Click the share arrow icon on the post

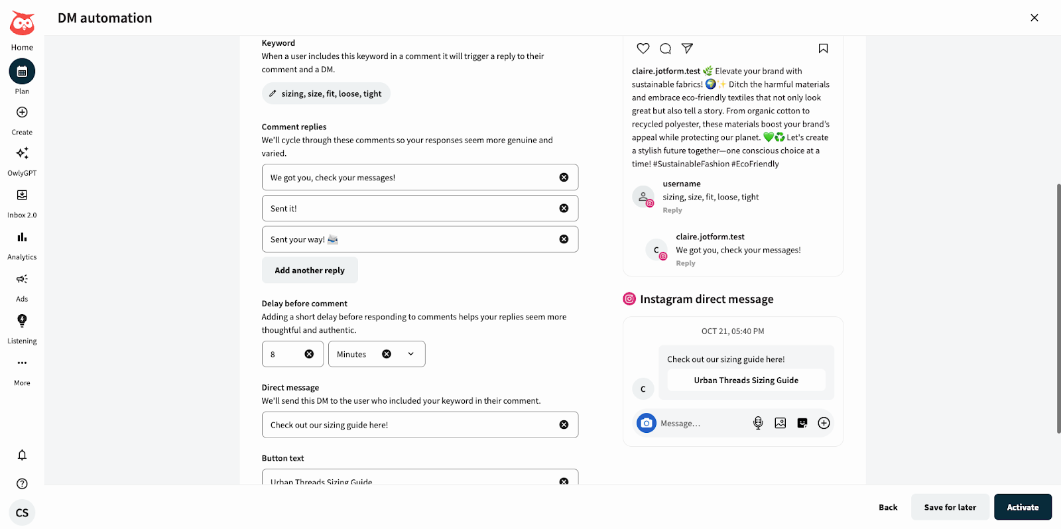point(687,48)
